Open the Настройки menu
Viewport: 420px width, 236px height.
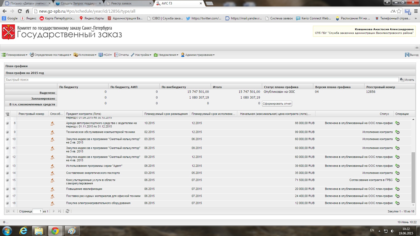[141, 55]
